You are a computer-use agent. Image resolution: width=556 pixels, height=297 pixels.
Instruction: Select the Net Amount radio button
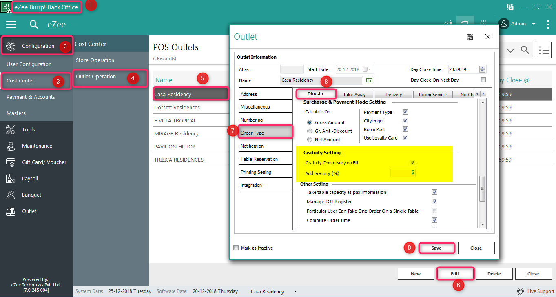pyautogui.click(x=310, y=139)
